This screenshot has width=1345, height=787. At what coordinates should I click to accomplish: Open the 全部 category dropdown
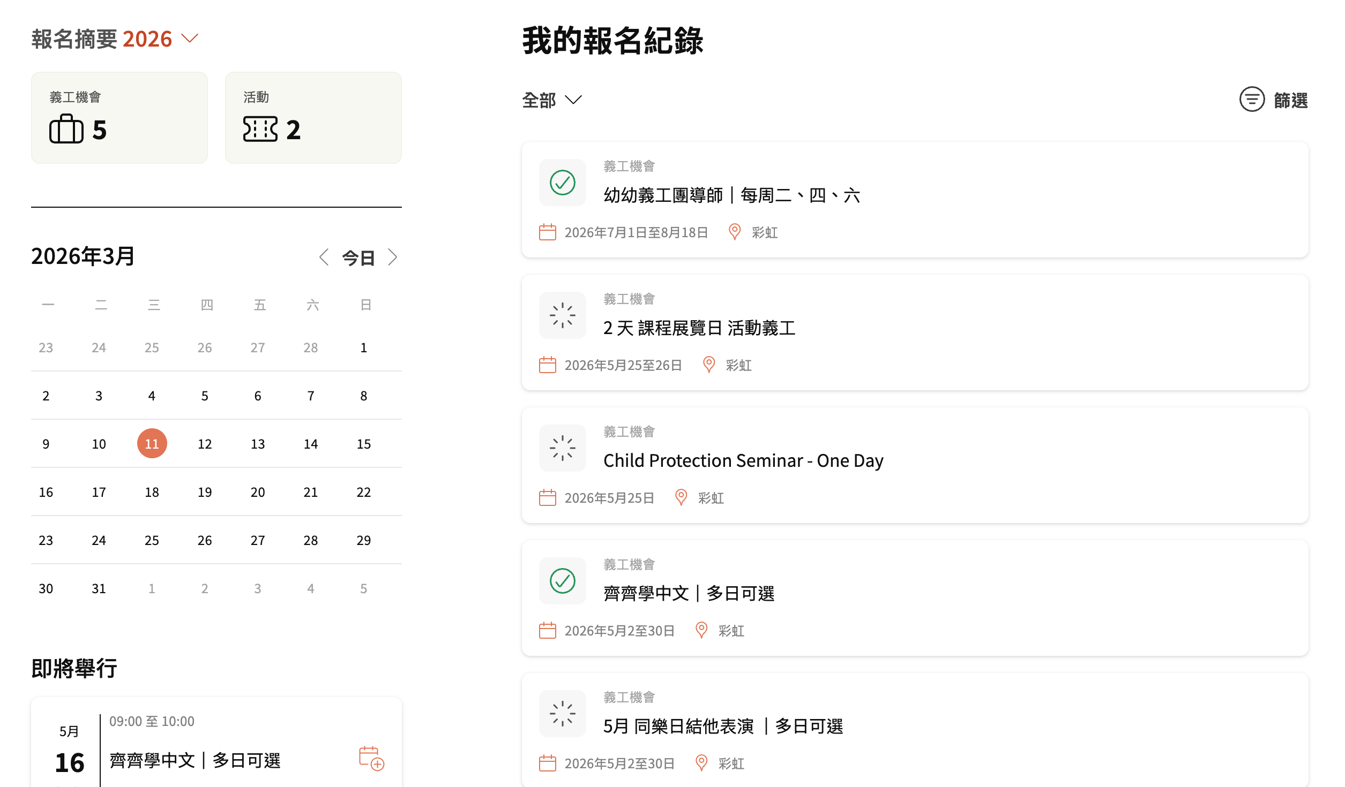(x=551, y=100)
